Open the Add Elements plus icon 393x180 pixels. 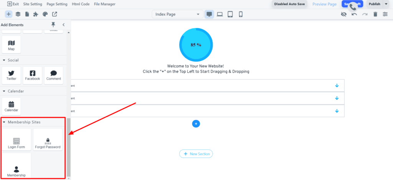(8, 14)
